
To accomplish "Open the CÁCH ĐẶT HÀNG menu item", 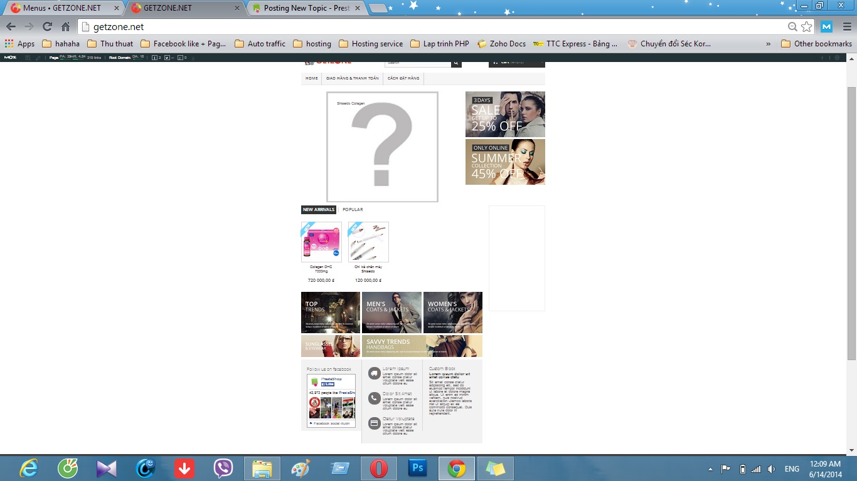I will [x=403, y=78].
